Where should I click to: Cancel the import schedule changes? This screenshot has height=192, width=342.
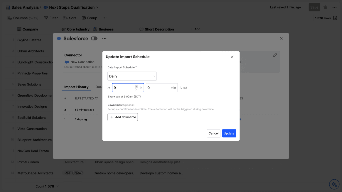214,133
